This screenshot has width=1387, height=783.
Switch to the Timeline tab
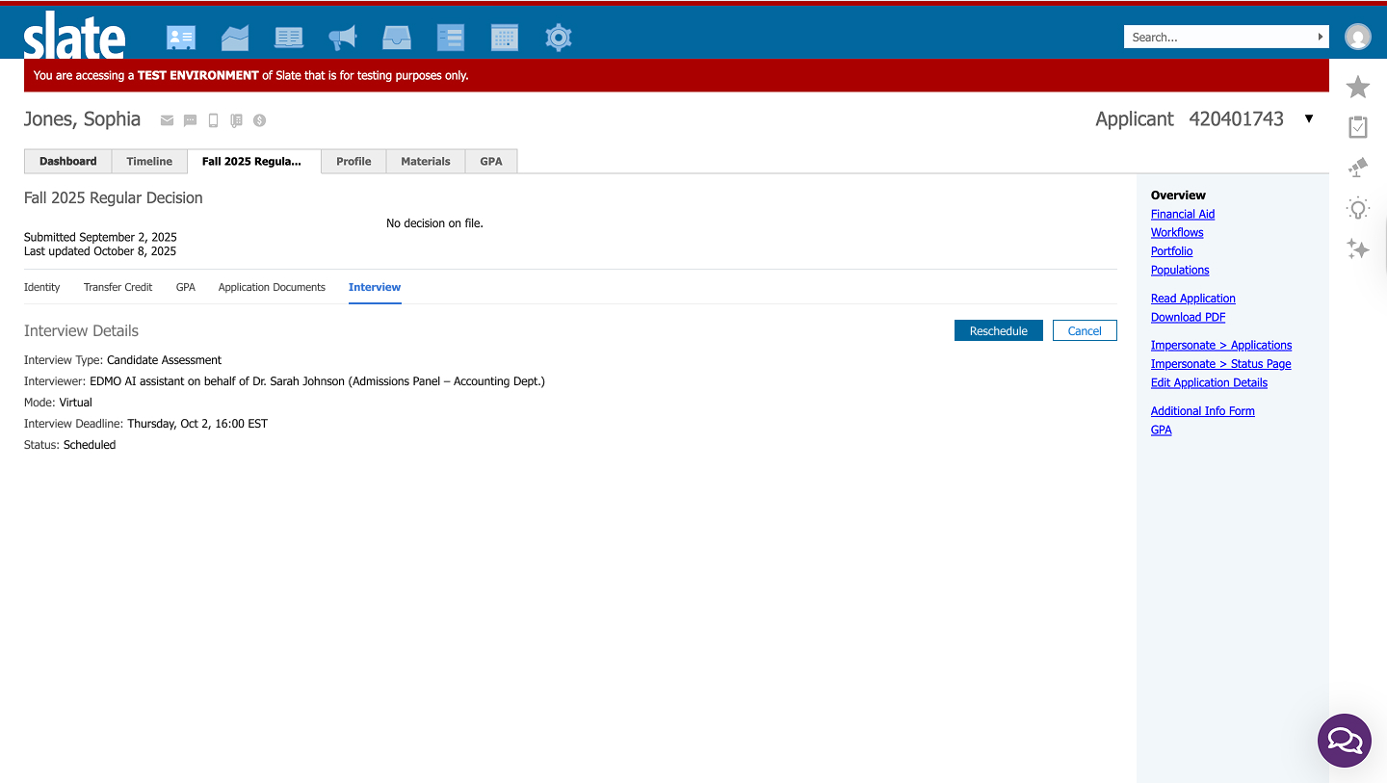click(149, 161)
